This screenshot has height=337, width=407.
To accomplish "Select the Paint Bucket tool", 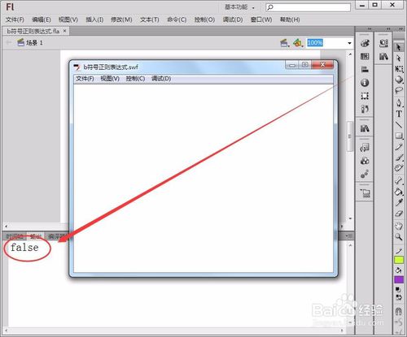I will [399, 192].
